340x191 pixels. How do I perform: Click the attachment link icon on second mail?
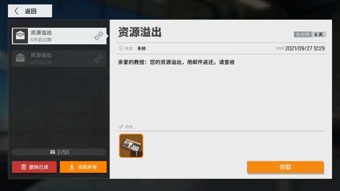pyautogui.click(x=99, y=58)
